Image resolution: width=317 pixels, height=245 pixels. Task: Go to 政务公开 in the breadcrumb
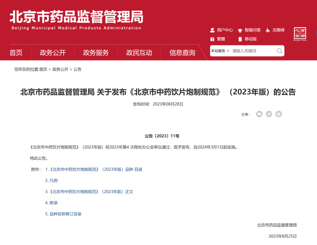tap(60, 69)
